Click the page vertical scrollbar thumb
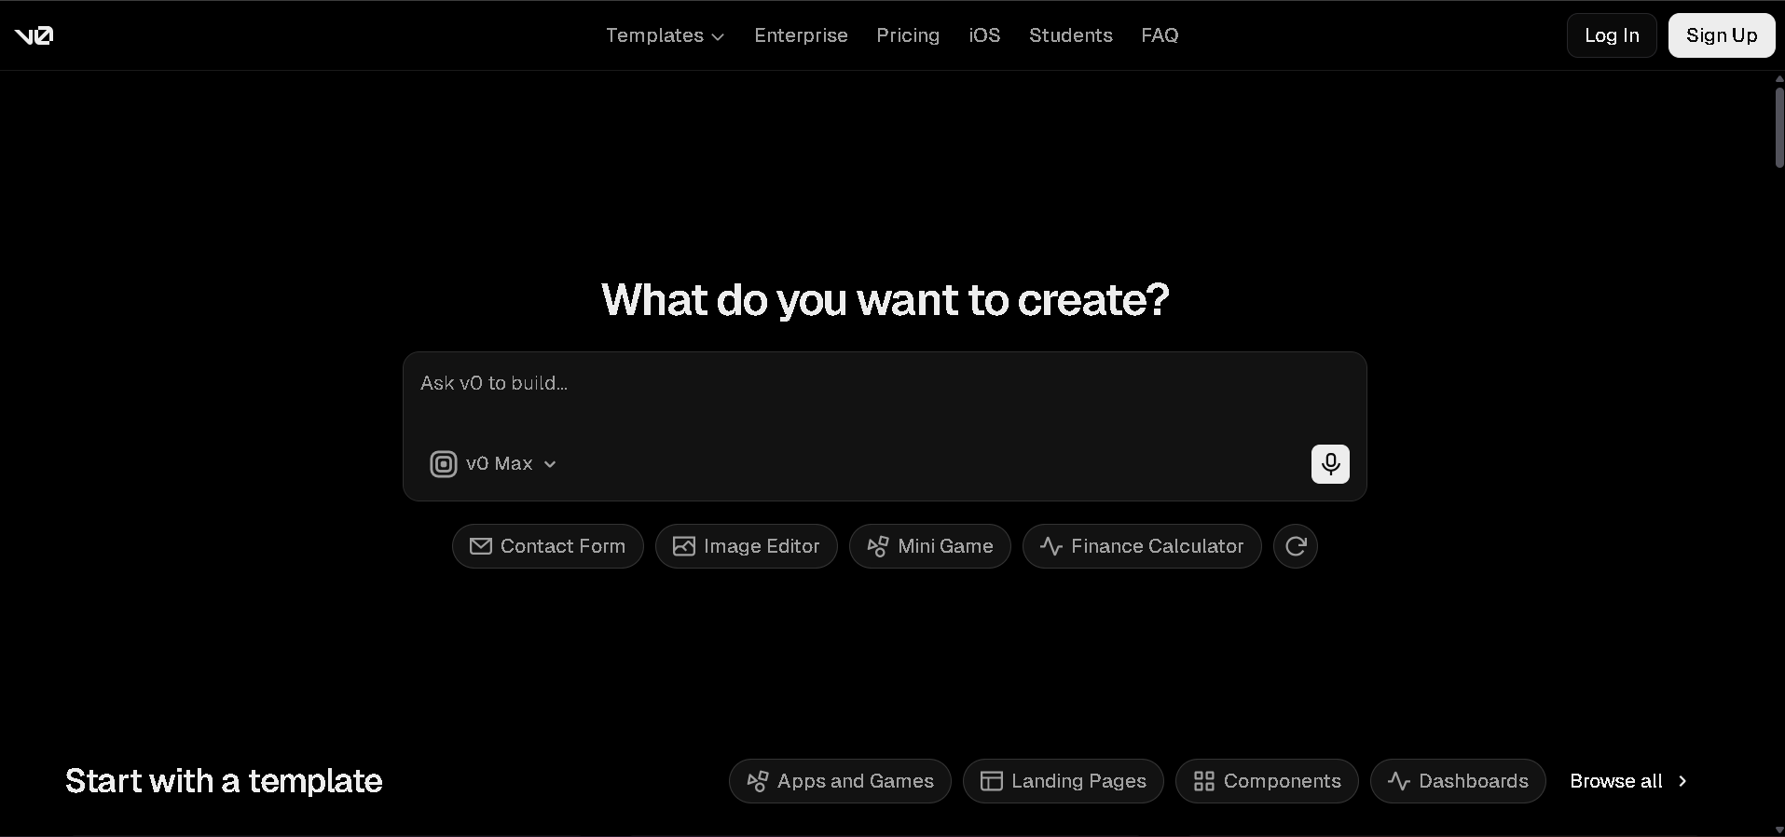 pos(1778,128)
